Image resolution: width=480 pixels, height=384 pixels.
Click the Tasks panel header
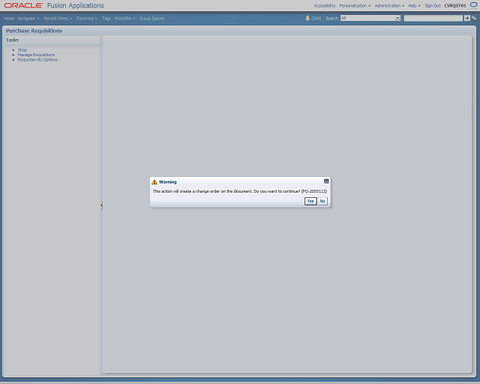tap(52, 40)
